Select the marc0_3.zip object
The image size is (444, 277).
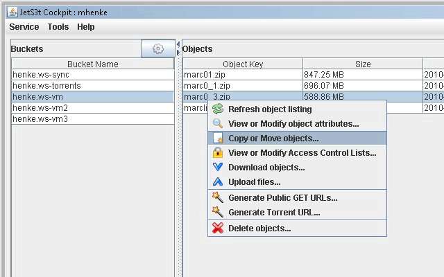pyautogui.click(x=243, y=96)
